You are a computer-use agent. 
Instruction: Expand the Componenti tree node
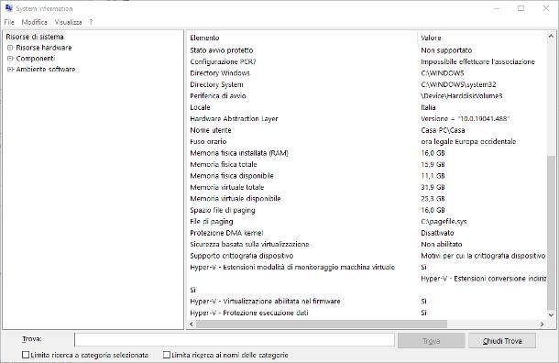(10, 59)
